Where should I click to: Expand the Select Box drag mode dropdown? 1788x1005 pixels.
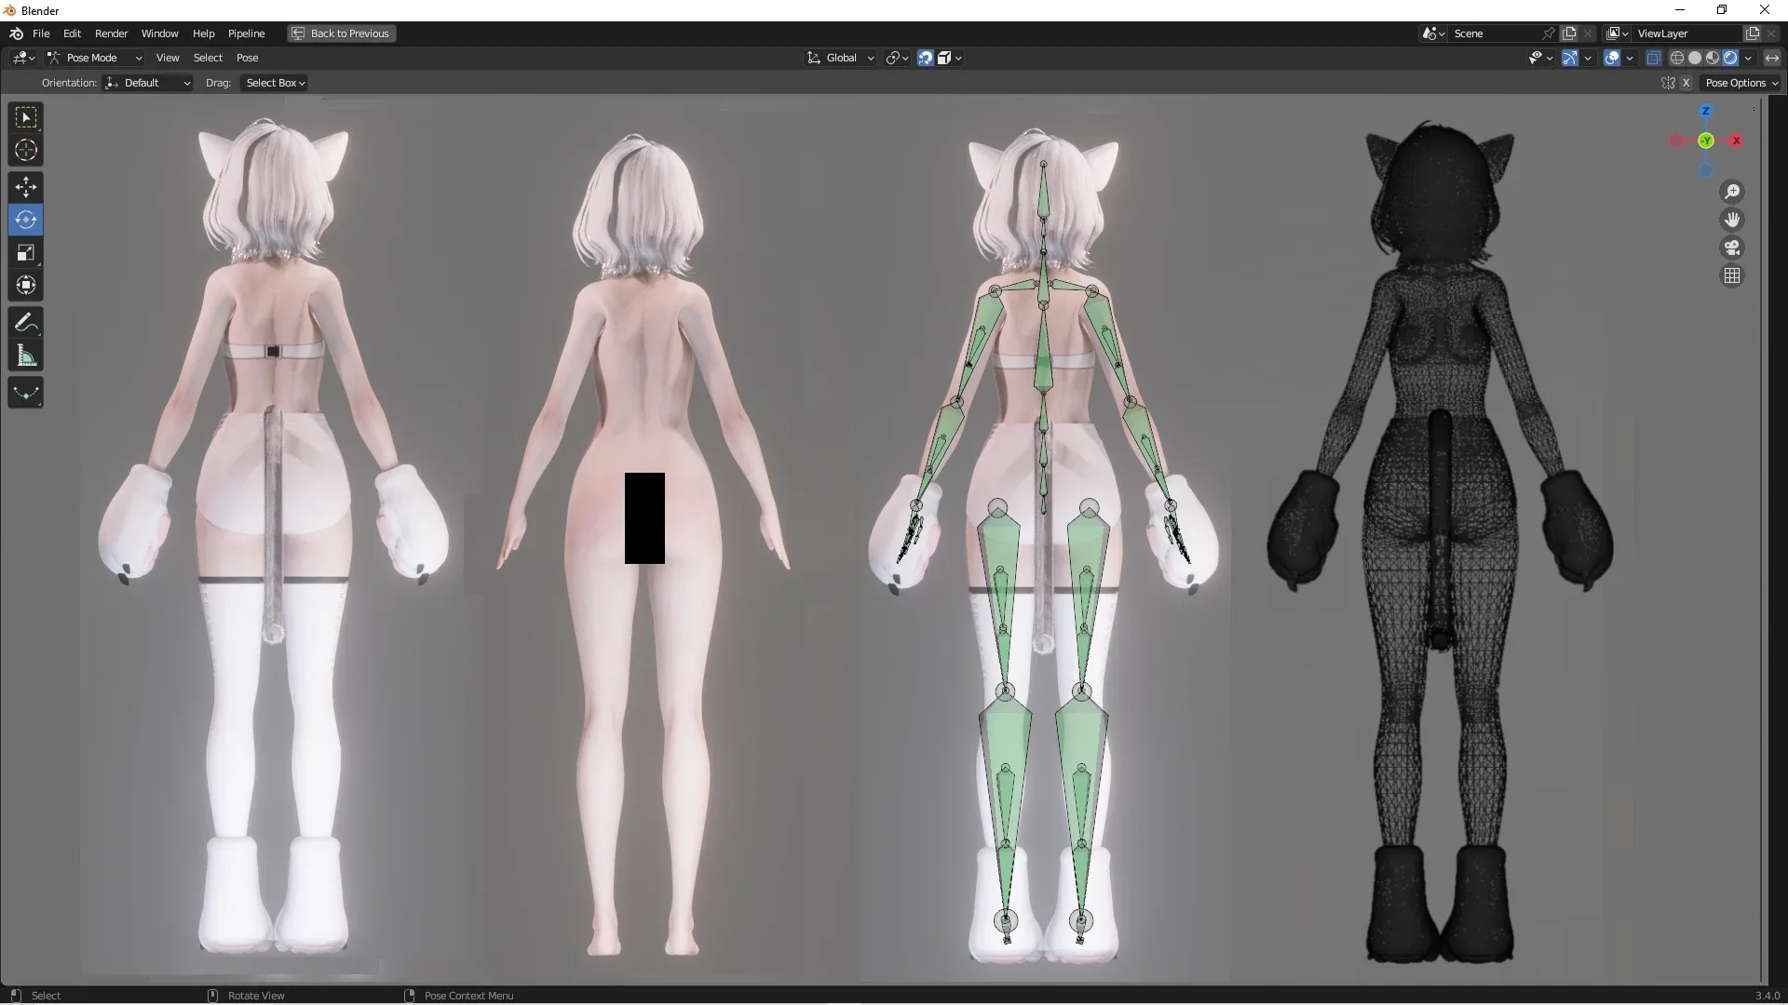click(x=274, y=83)
